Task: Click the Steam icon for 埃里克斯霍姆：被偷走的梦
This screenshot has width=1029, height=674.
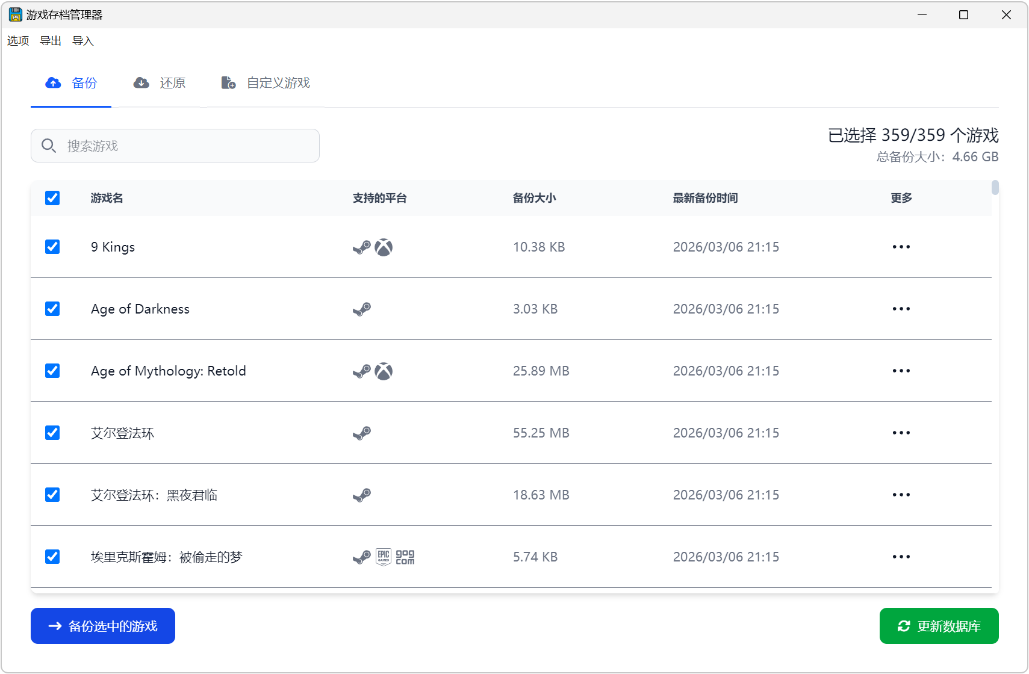Action: tap(362, 557)
